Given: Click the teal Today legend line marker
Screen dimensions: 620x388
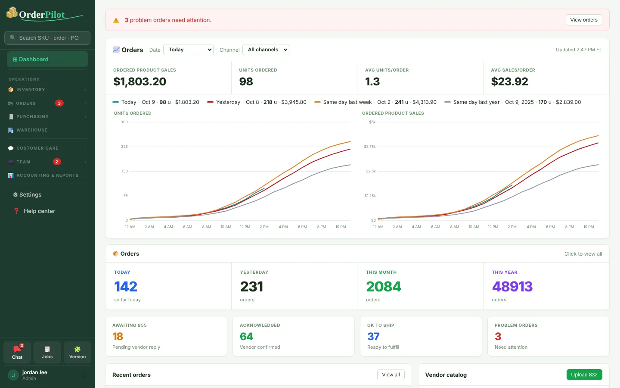Looking at the screenshot, I should point(115,102).
